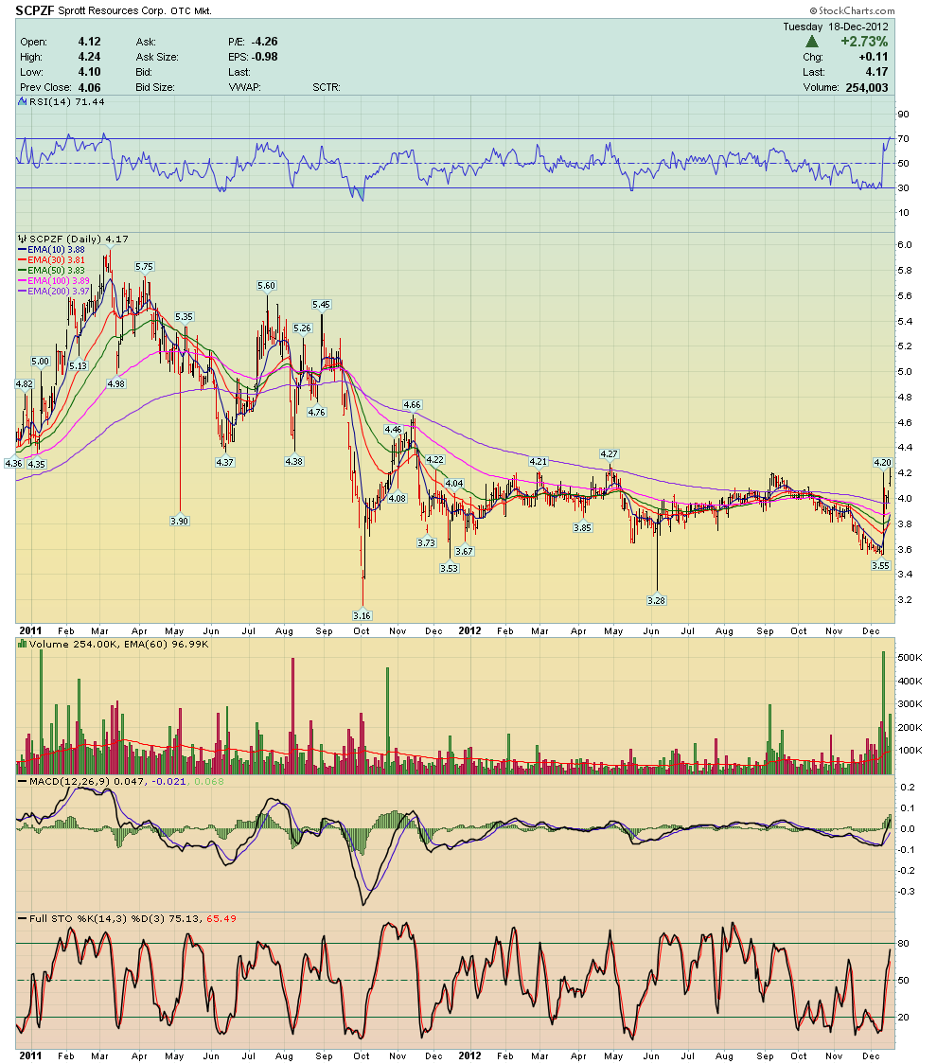Screen dimensions: 937x1064
Task: Click the 4.21 March high label
Action: (538, 461)
